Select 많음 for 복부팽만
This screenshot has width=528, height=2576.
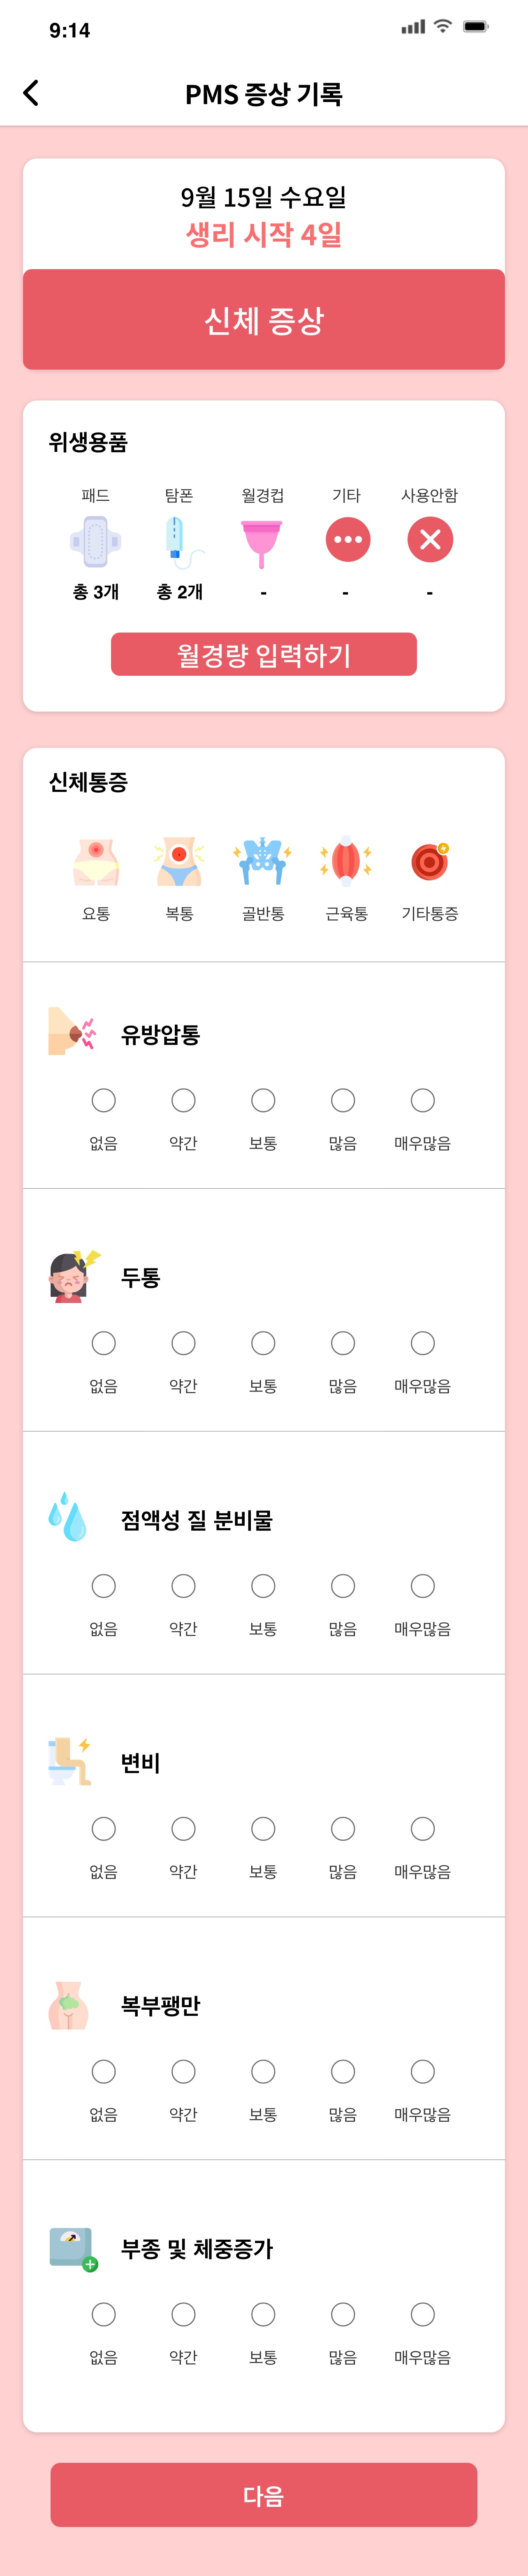pos(343,2072)
